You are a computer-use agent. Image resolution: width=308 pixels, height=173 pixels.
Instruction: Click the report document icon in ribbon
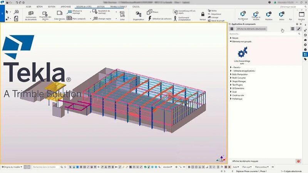click(x=16, y=18)
